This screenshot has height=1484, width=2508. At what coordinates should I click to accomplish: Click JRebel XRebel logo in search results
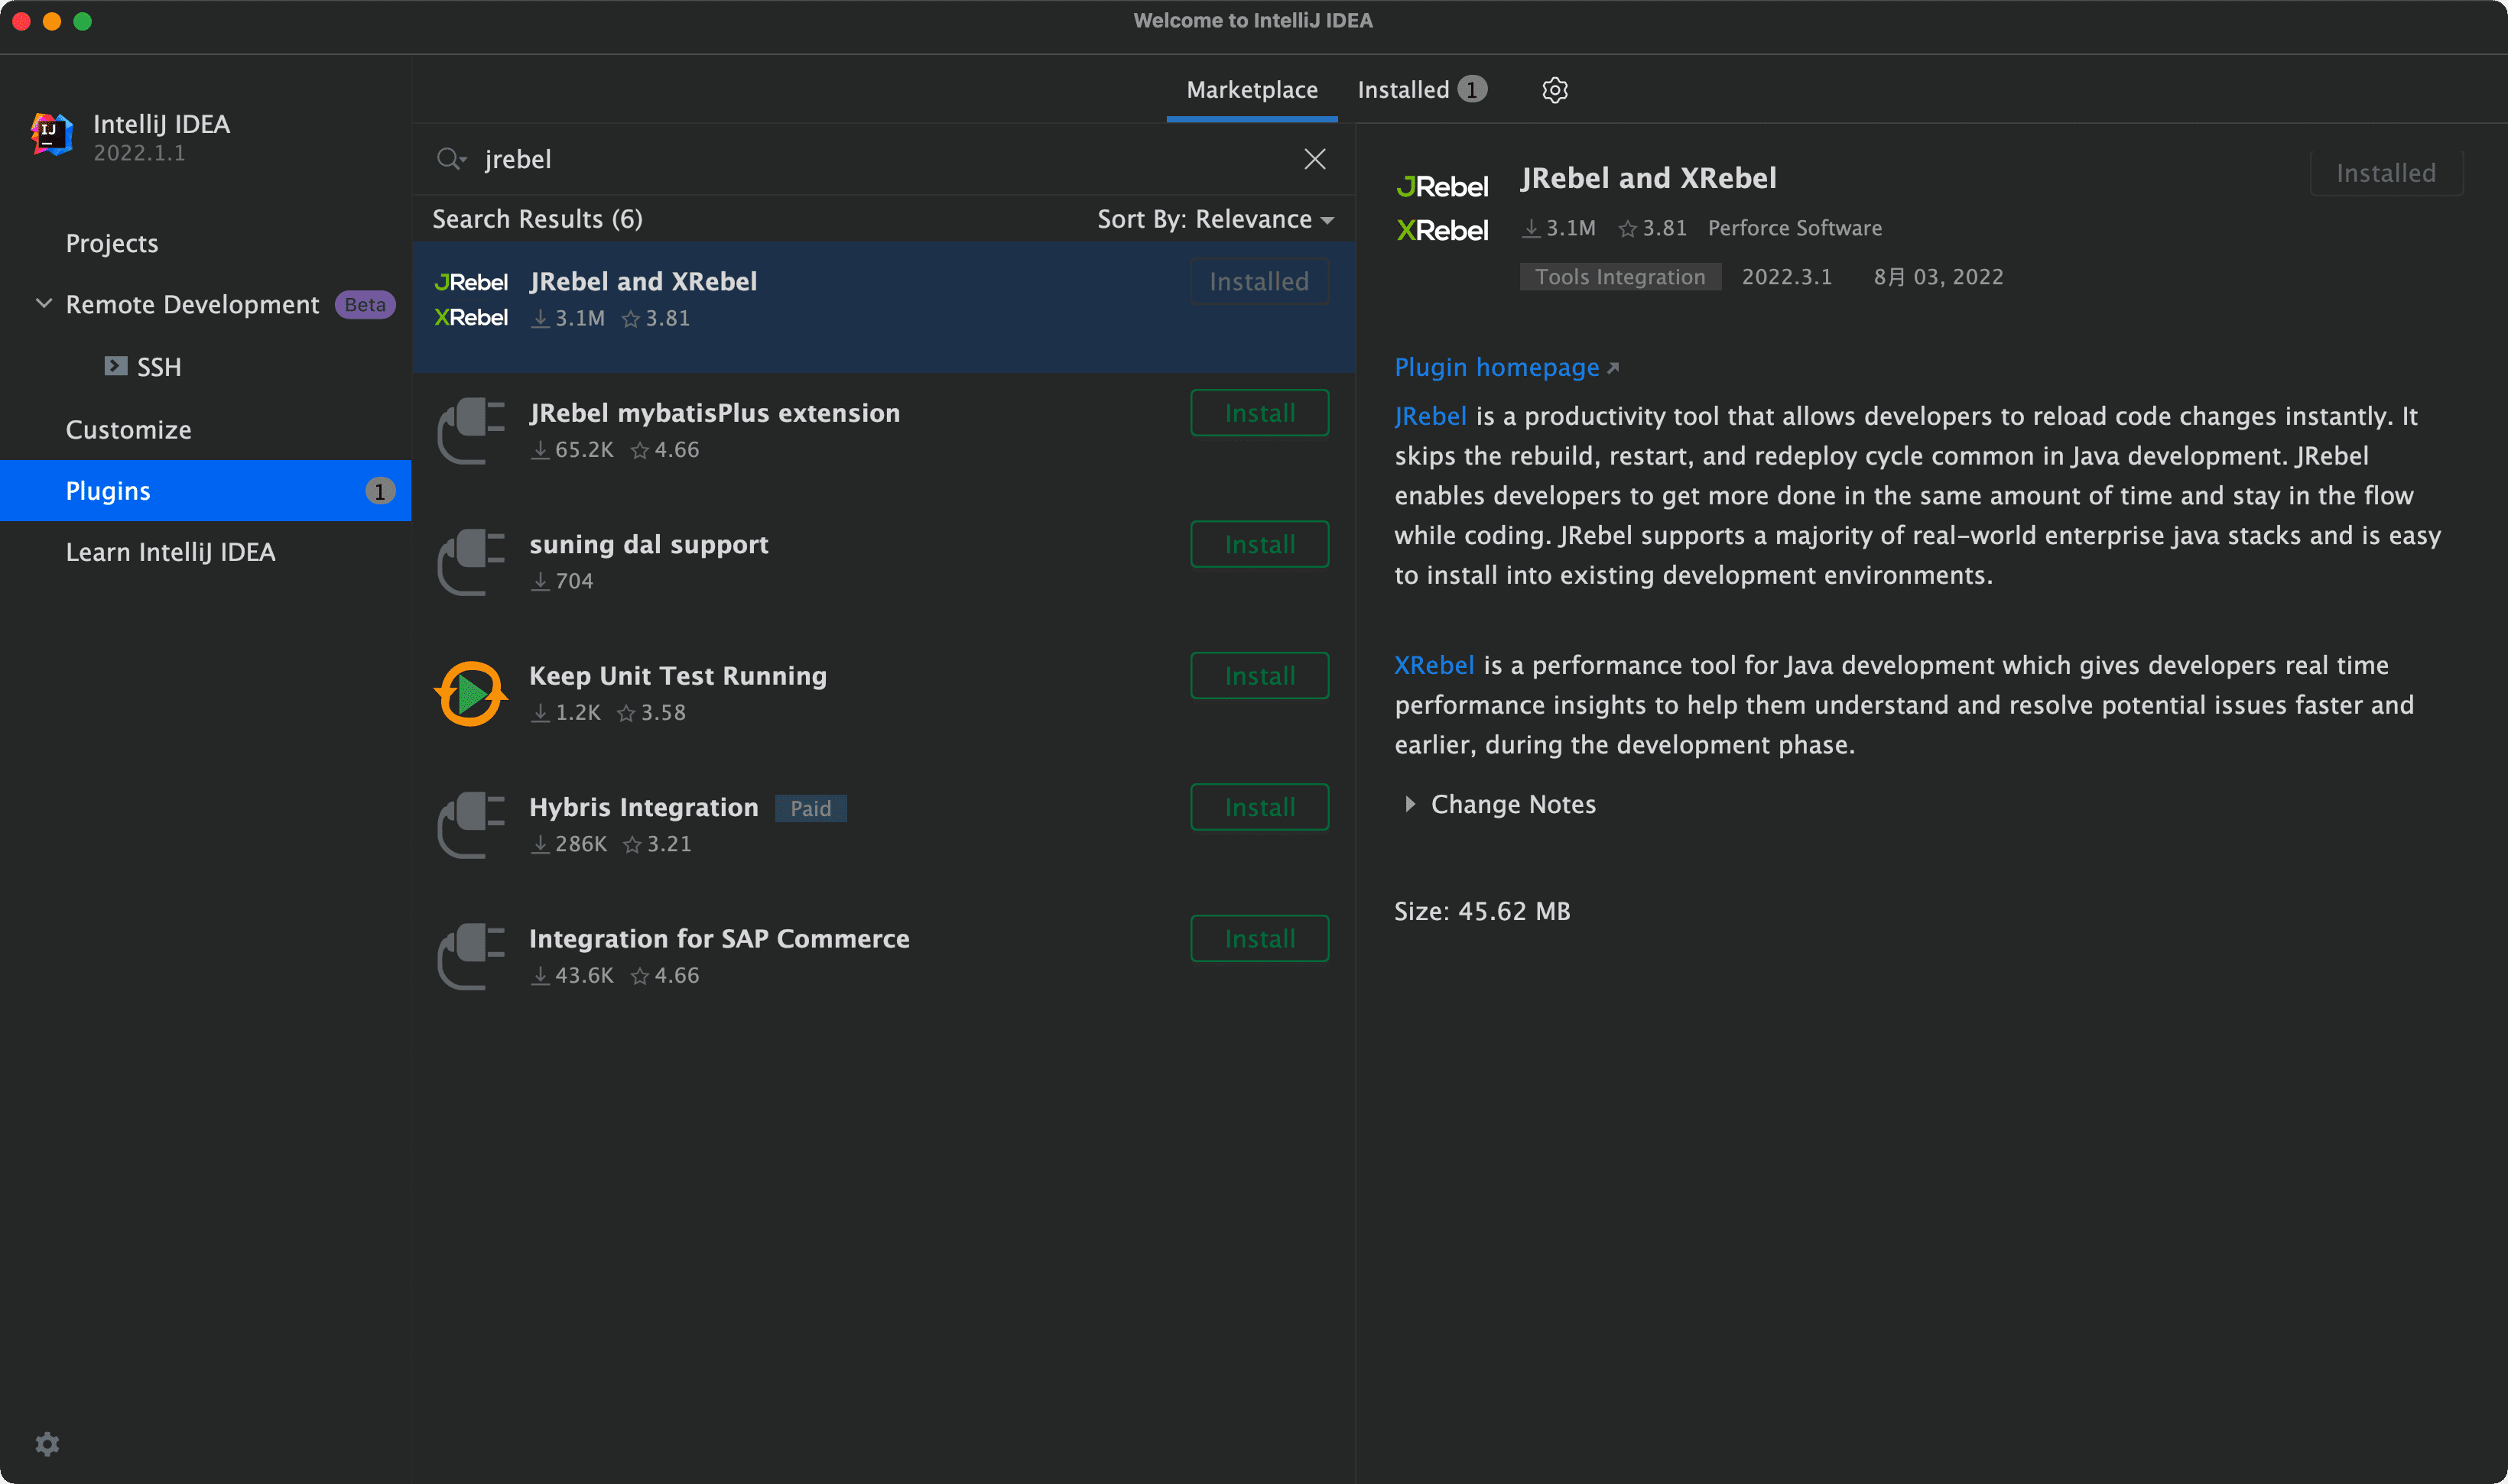(471, 300)
